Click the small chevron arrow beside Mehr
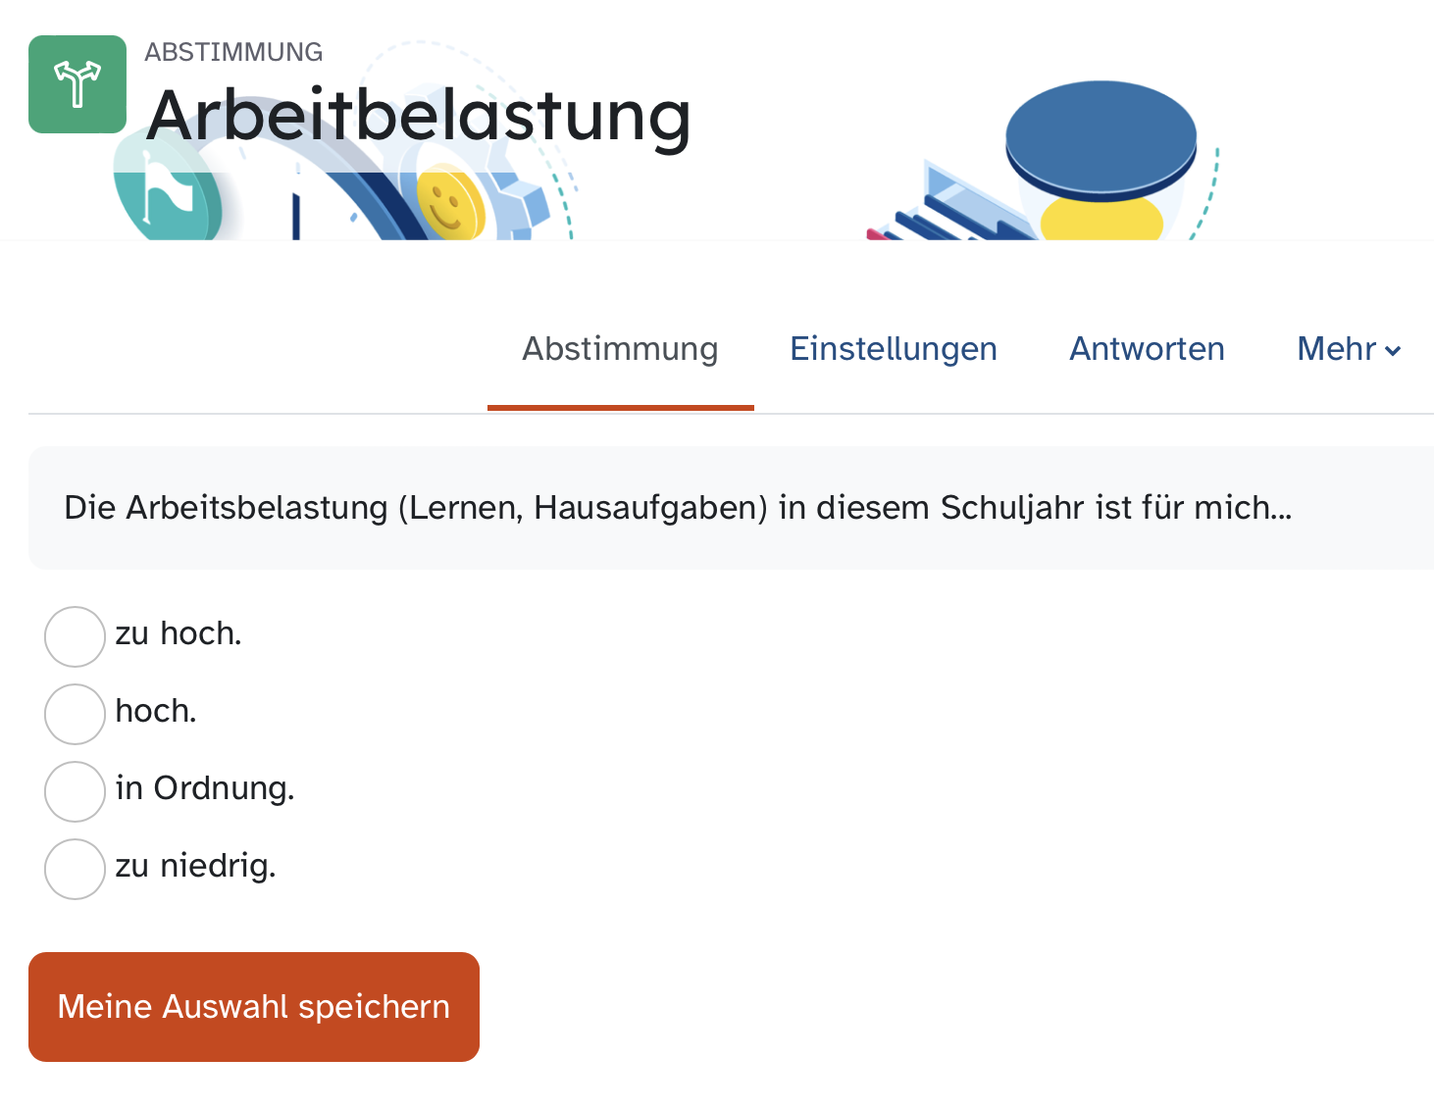 (1393, 351)
